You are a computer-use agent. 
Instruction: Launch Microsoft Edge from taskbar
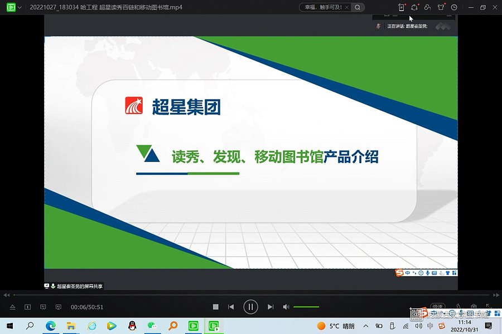[51, 326]
